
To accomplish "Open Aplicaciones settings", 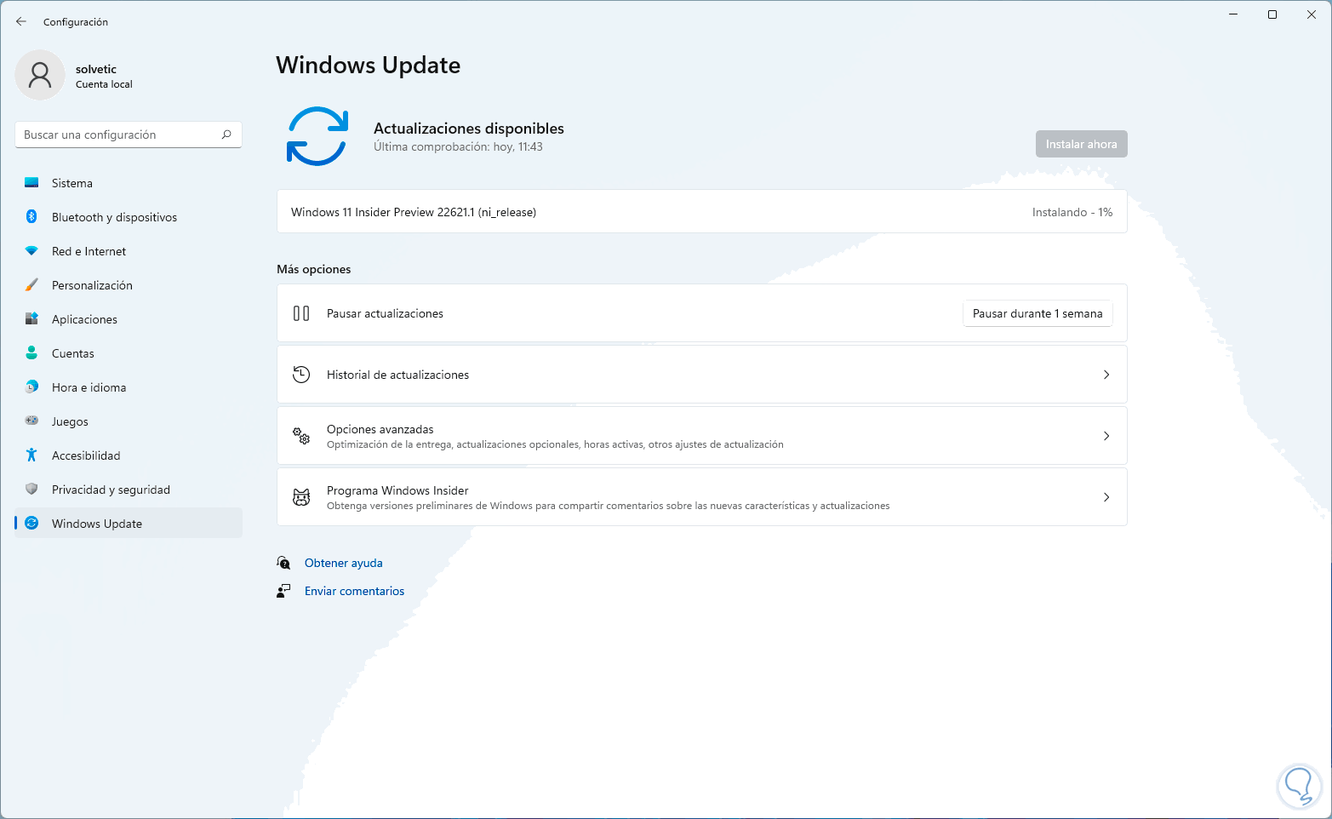I will [x=129, y=318].
